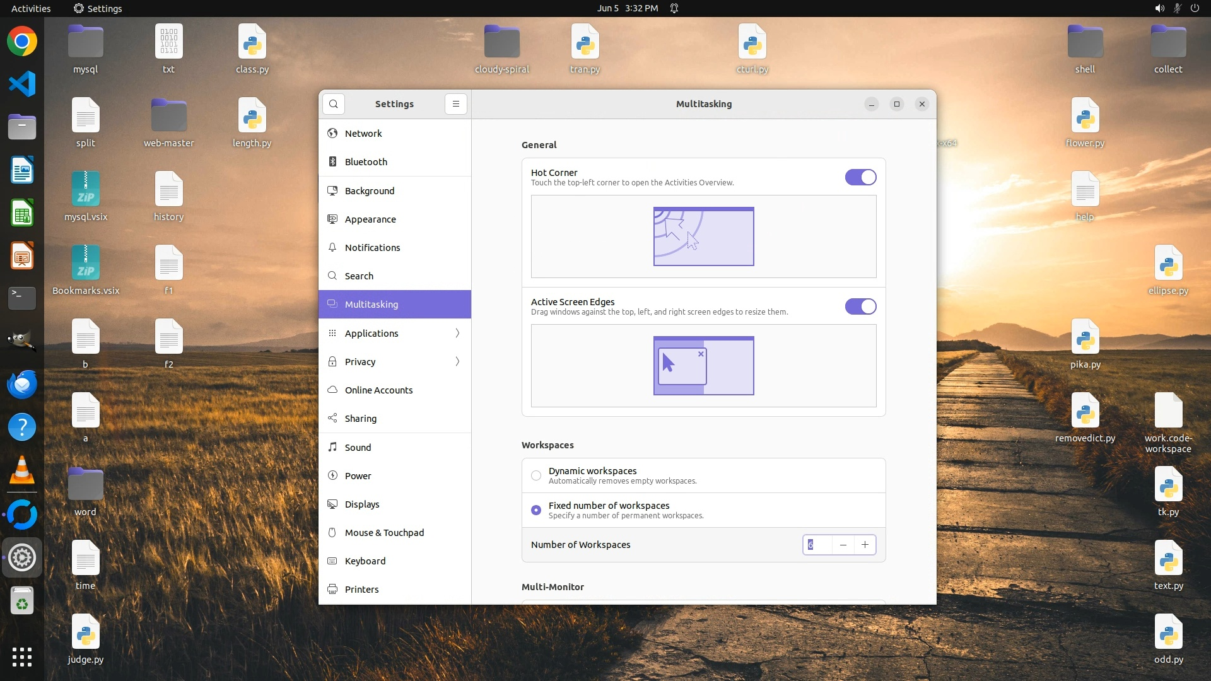
Task: Click the Sound music note icon
Action: tap(332, 448)
